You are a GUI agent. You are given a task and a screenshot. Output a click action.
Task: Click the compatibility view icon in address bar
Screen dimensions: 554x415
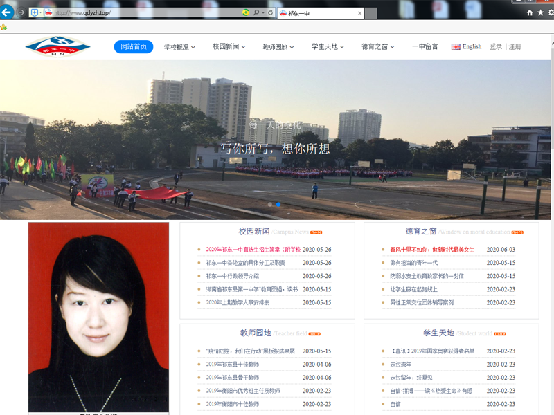point(246,12)
